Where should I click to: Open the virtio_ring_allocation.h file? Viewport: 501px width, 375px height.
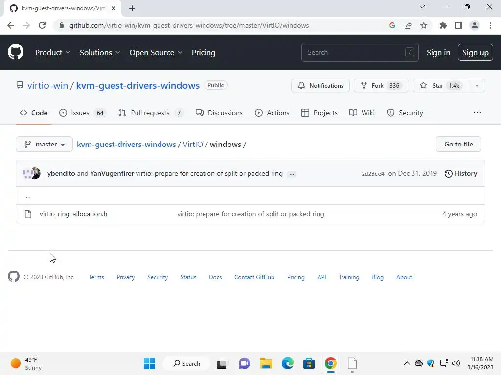point(73,214)
